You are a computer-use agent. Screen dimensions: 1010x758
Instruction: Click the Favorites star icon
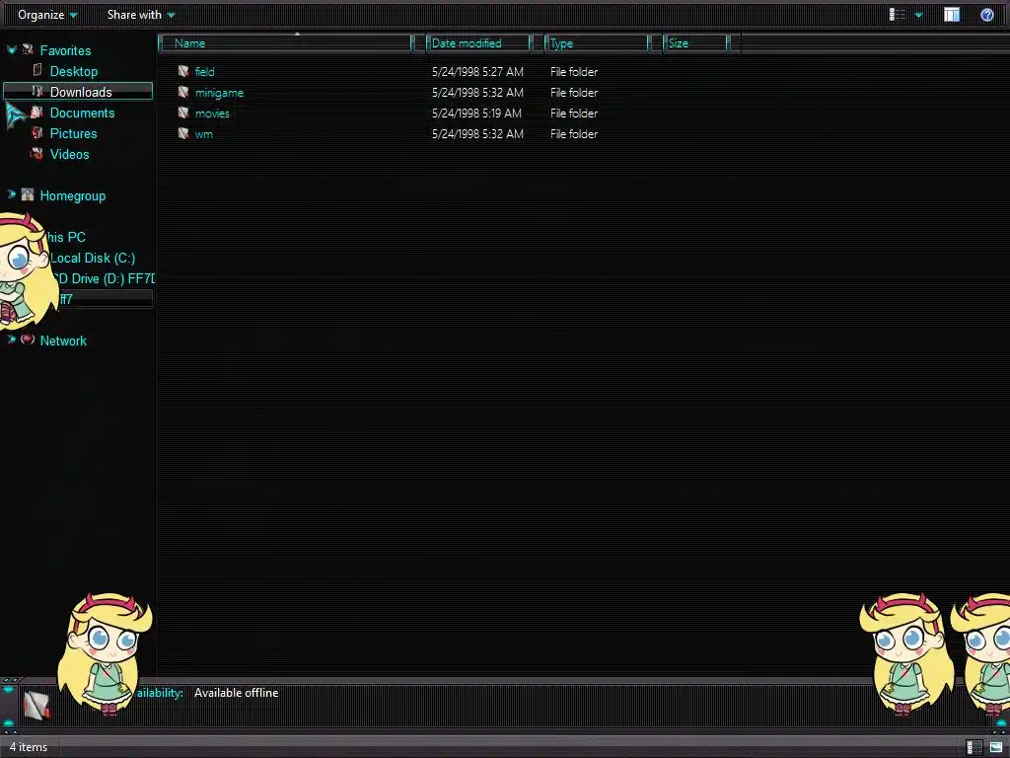28,49
